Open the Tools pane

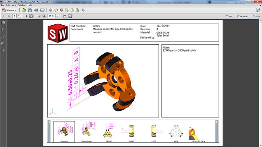(x=229, y=16)
